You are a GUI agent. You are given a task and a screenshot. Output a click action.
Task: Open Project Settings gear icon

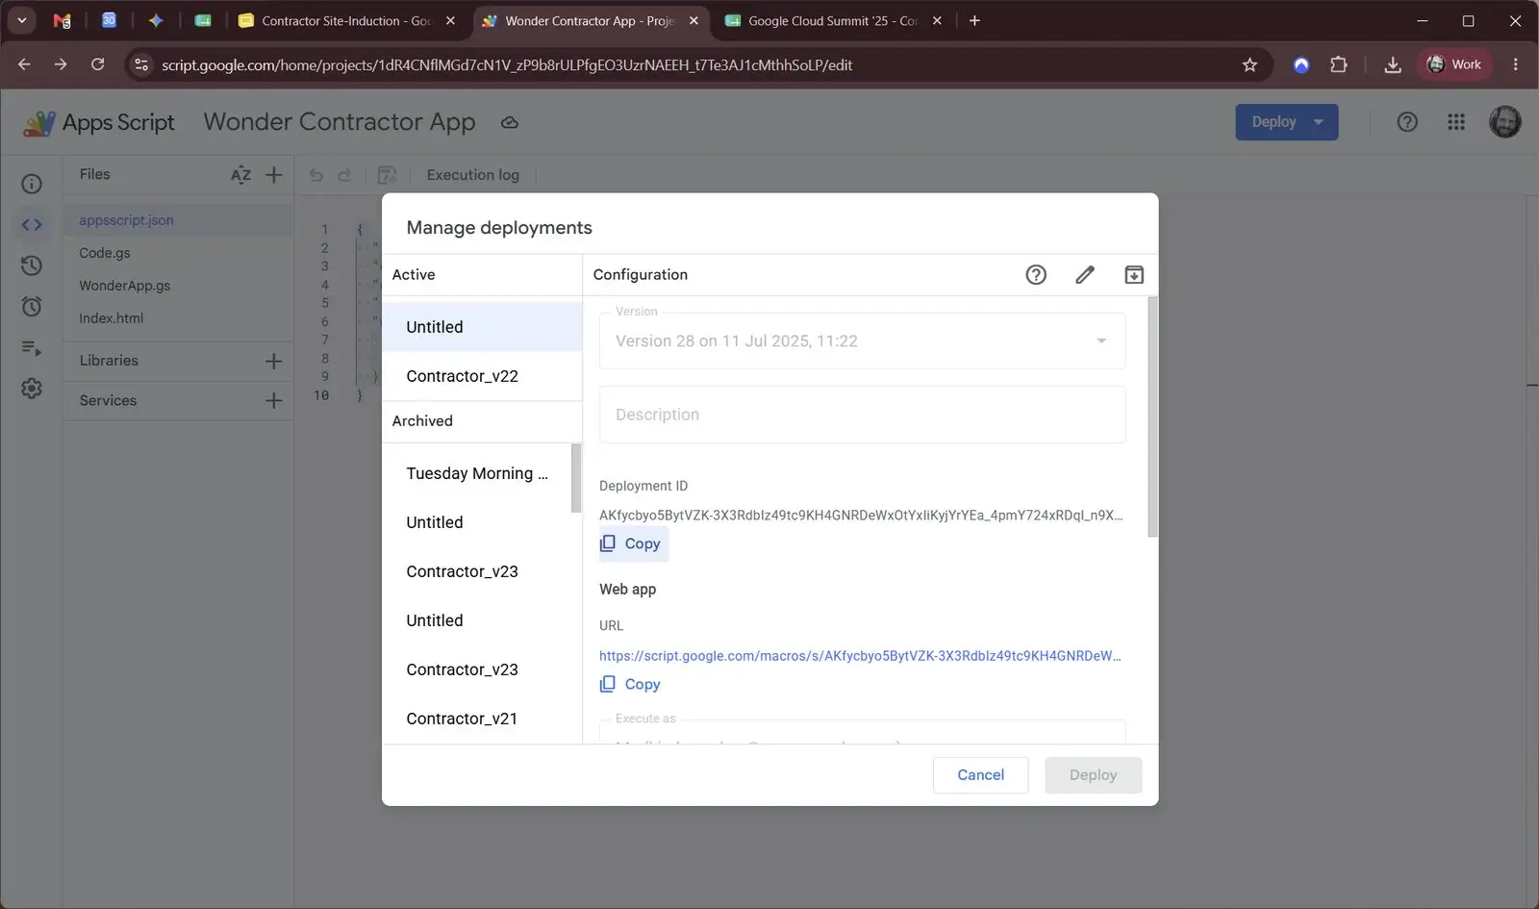(32, 389)
